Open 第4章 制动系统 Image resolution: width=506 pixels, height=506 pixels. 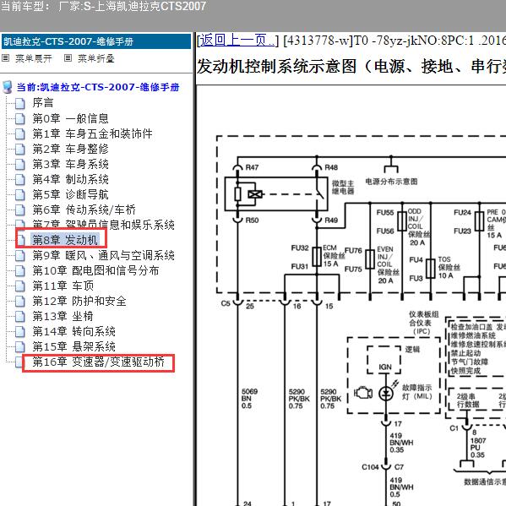click(70, 179)
